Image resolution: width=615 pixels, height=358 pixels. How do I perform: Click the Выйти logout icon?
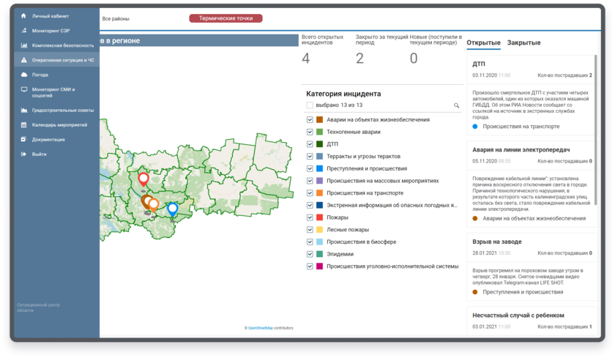[x=24, y=154]
